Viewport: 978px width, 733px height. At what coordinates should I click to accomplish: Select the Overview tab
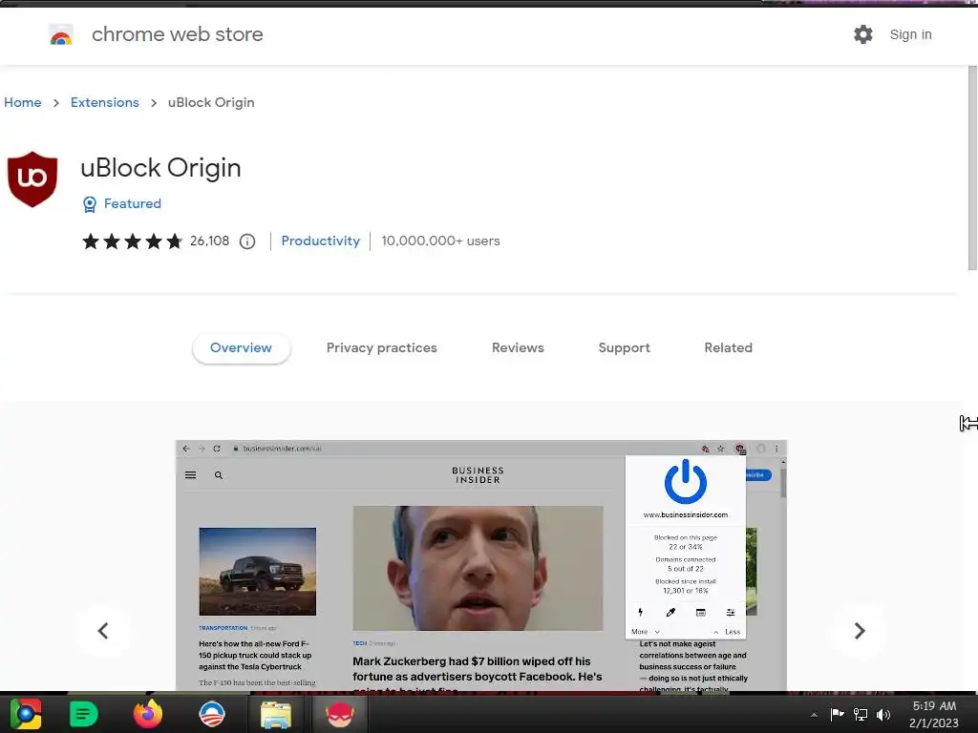tap(241, 347)
